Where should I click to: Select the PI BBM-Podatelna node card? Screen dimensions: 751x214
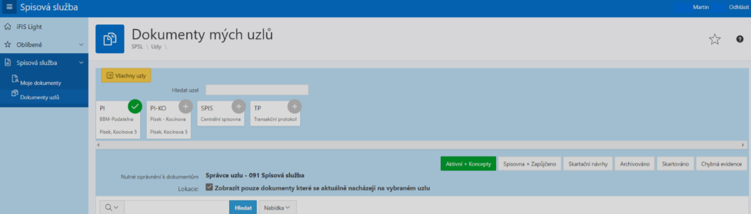(118, 120)
